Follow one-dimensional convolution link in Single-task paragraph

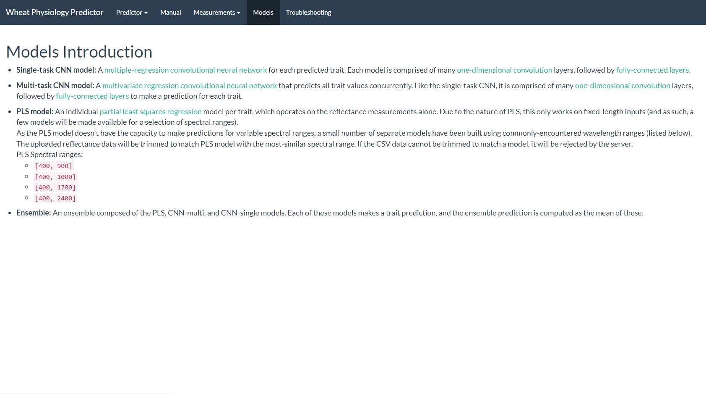pyautogui.click(x=504, y=70)
